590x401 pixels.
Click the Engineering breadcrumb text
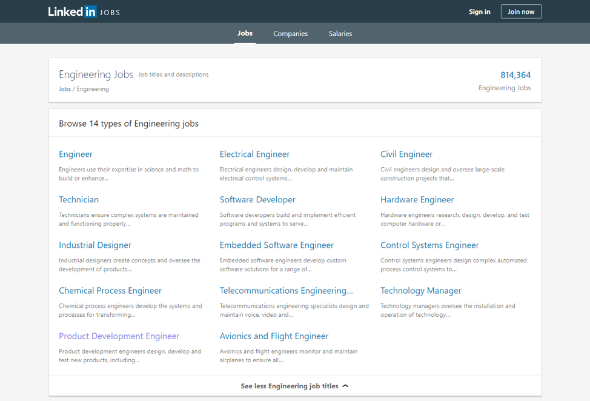93,89
